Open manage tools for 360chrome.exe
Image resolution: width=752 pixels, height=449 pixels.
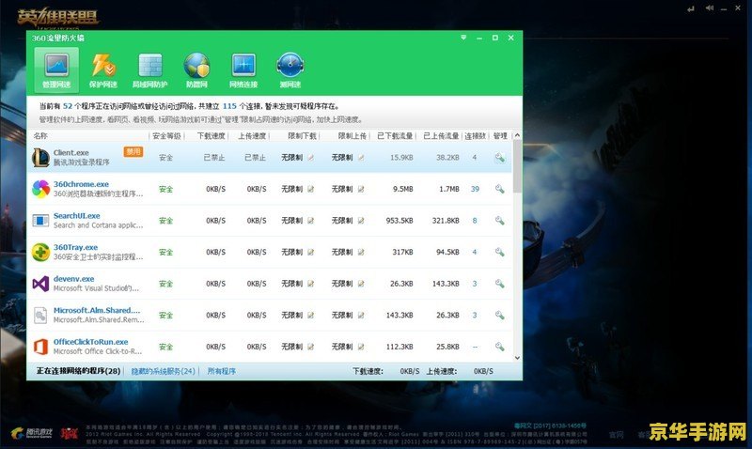tap(500, 189)
